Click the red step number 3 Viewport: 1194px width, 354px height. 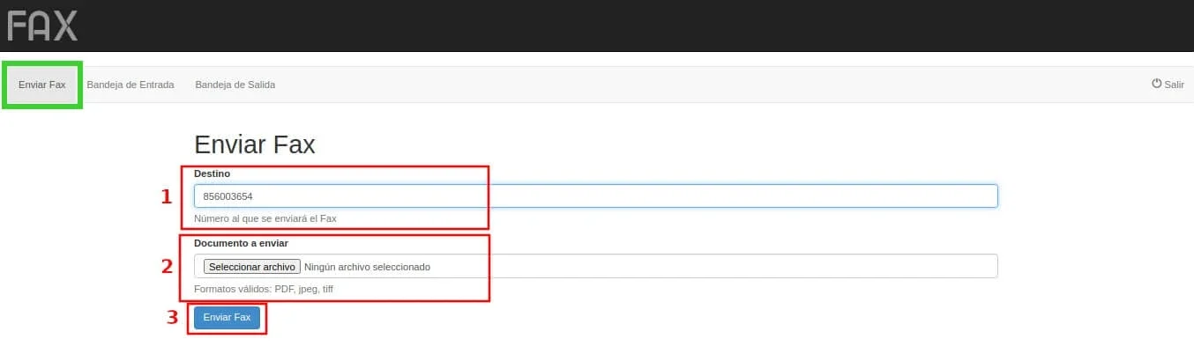[173, 317]
